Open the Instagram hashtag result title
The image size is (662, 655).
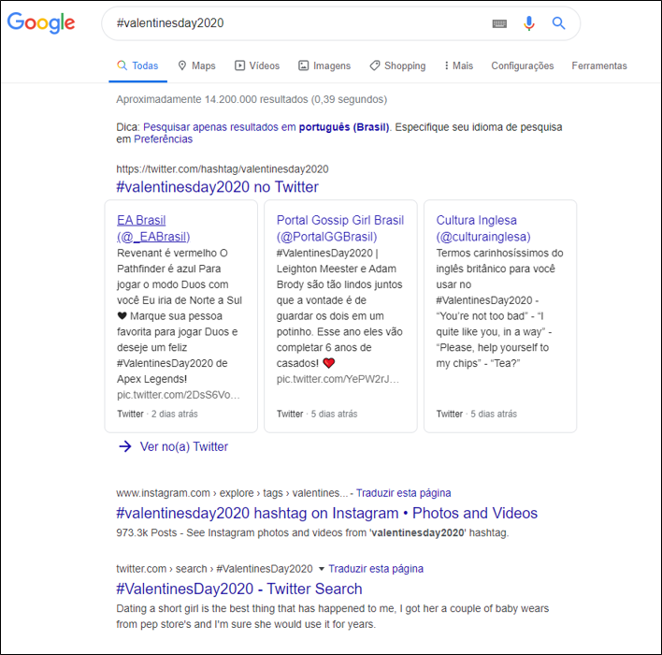coord(326,513)
